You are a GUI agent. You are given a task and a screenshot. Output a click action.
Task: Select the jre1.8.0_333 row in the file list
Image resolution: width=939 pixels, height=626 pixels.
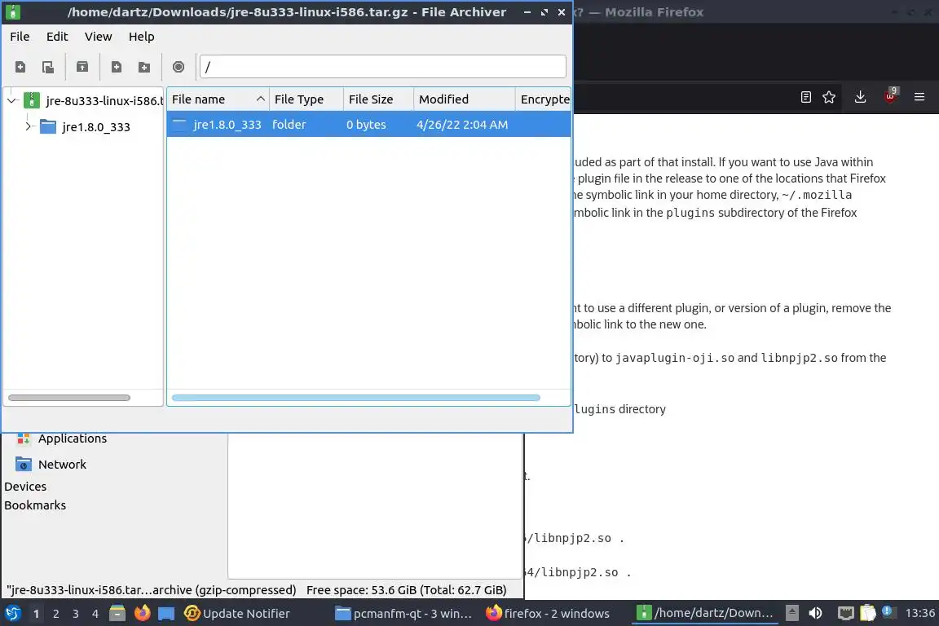point(368,125)
